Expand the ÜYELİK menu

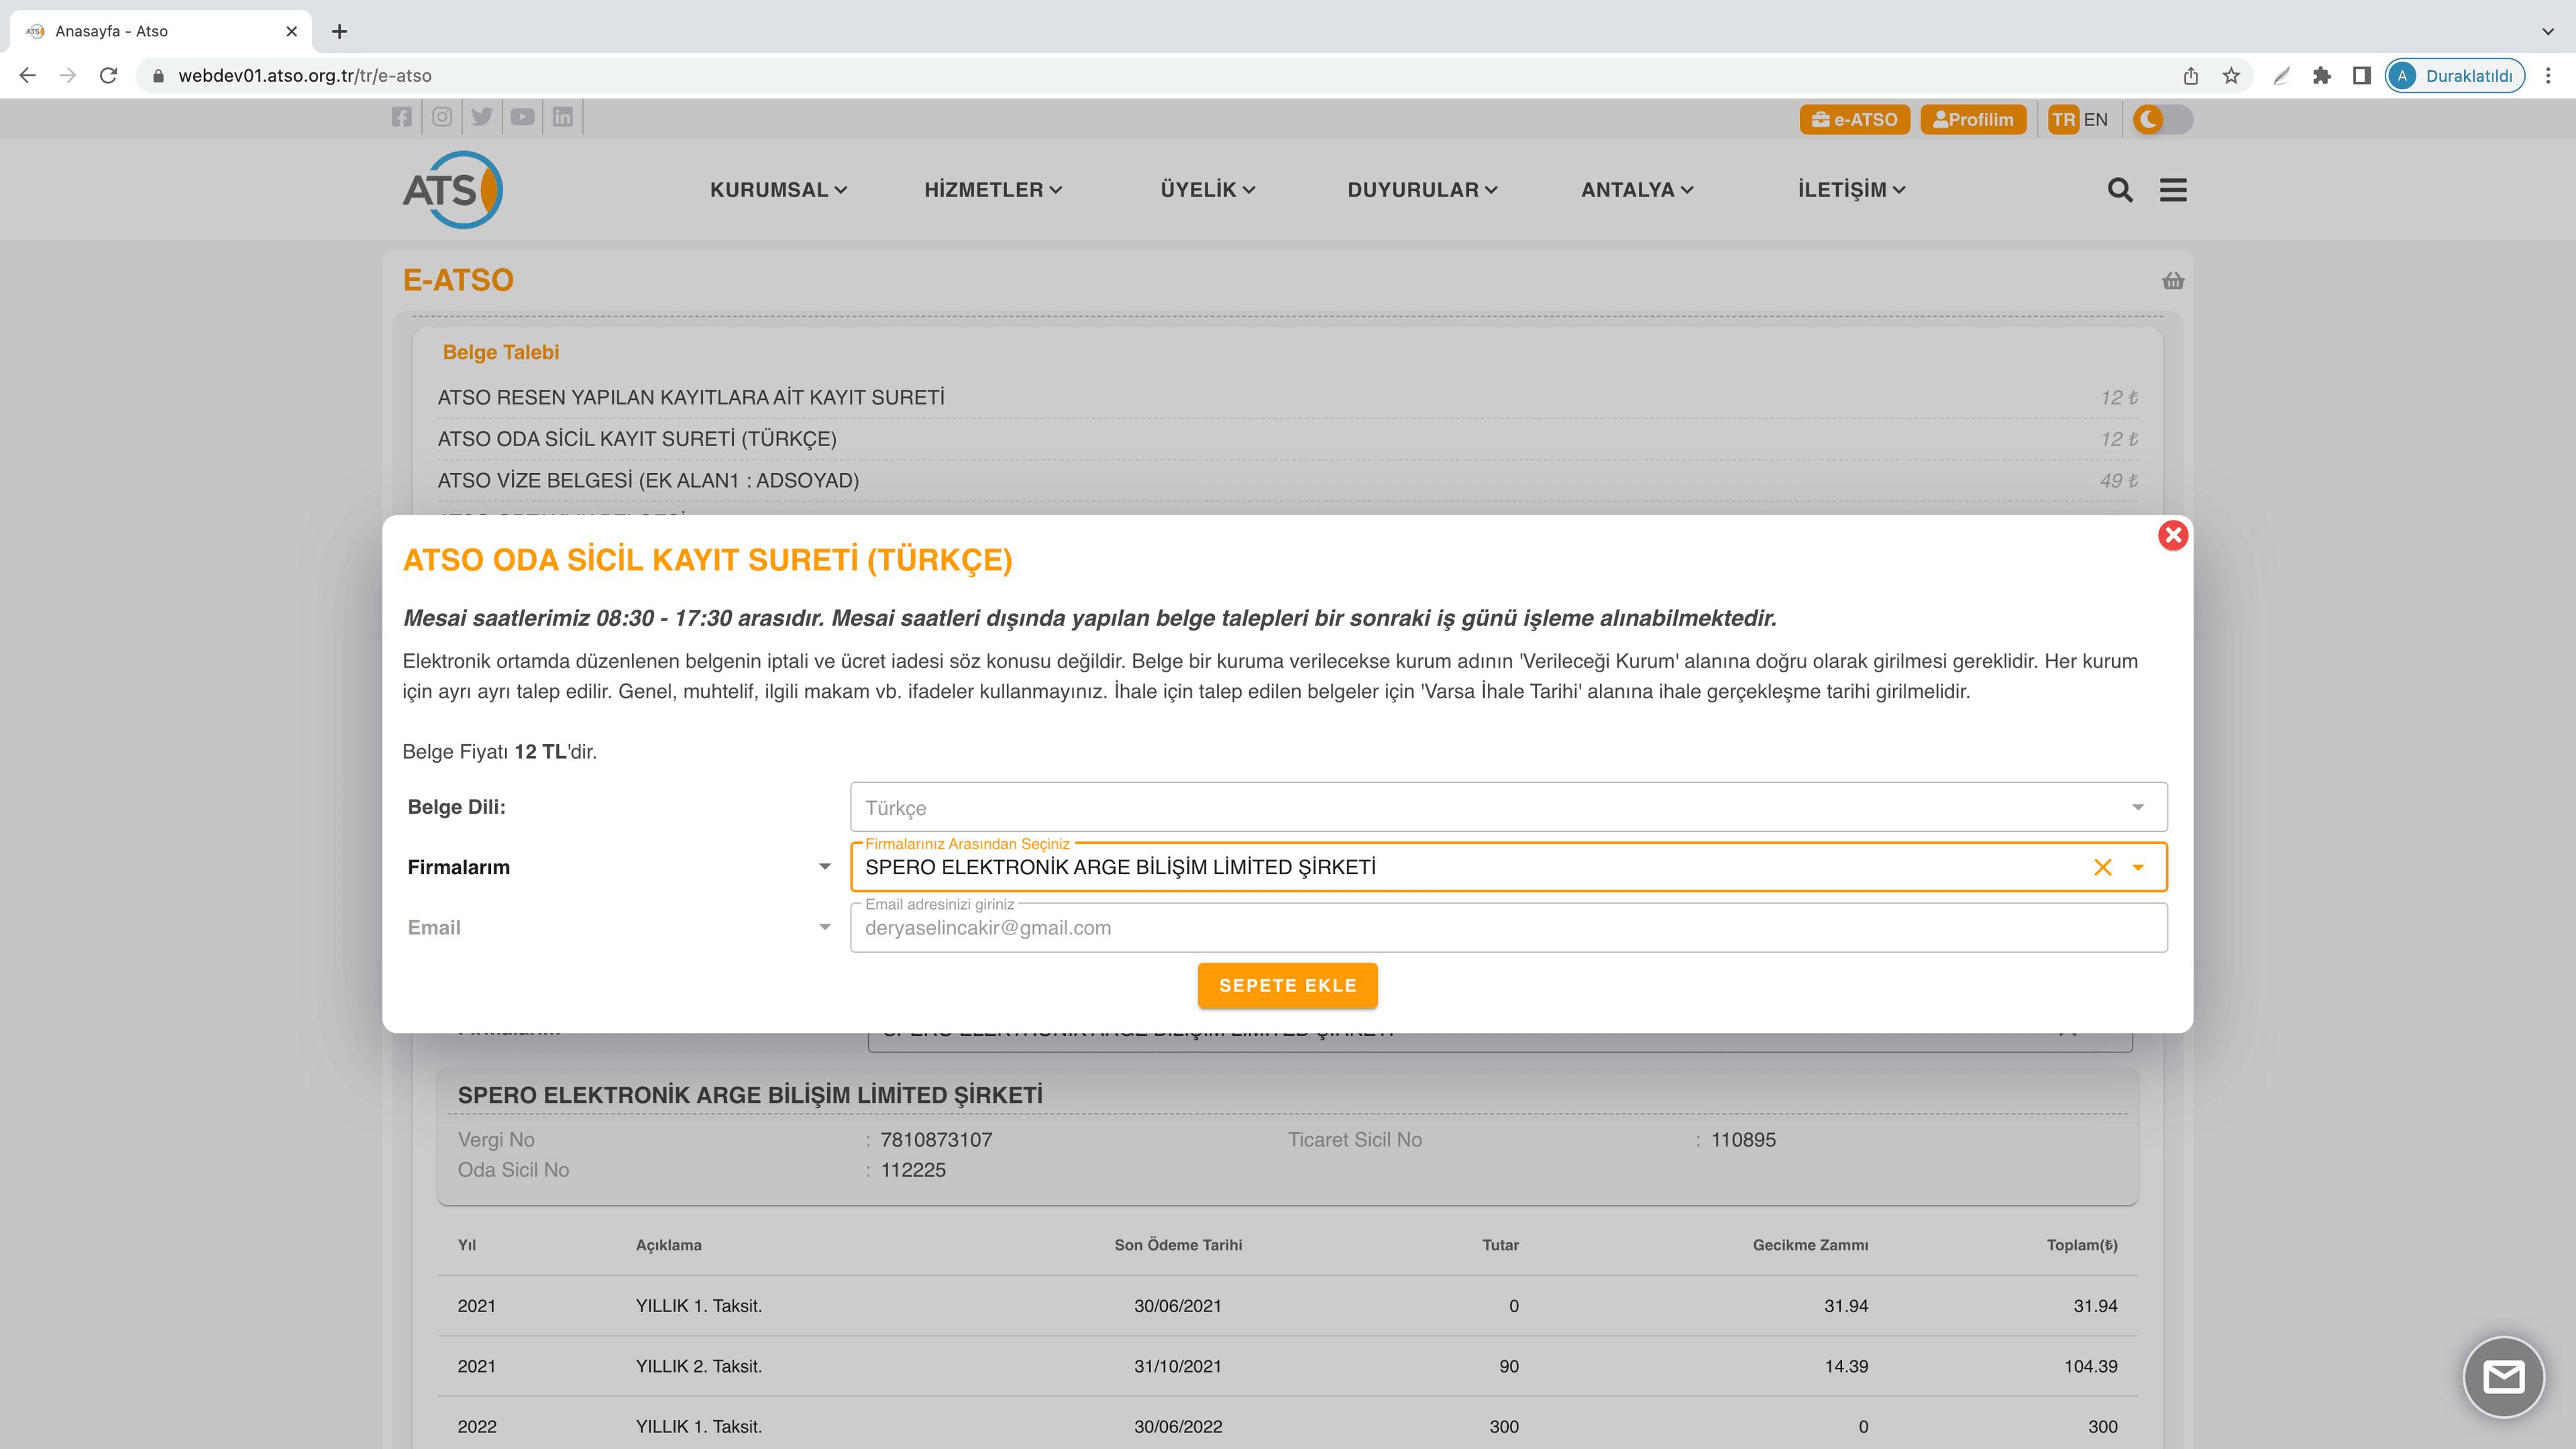[x=1207, y=190]
